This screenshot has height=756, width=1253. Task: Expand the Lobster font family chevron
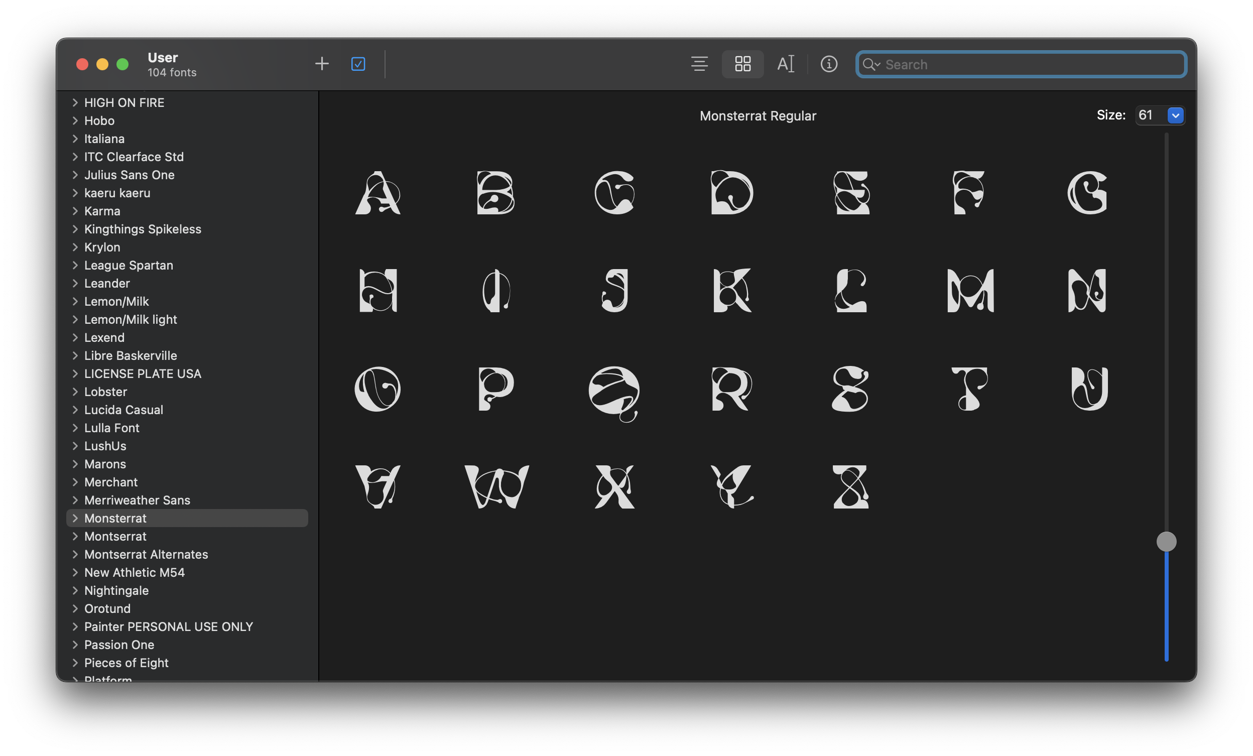(x=75, y=392)
